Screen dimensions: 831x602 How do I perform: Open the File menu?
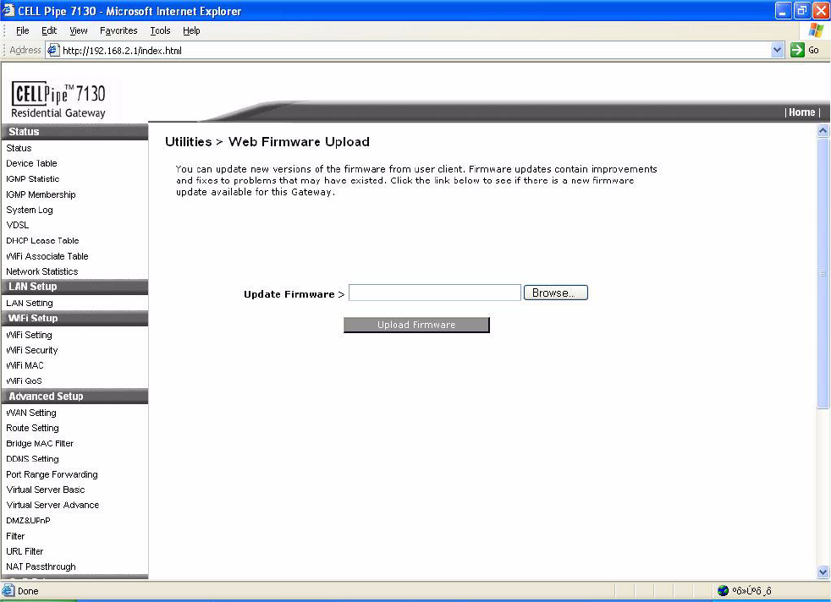(22, 30)
